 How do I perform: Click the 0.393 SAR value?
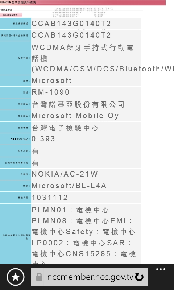click(43, 139)
